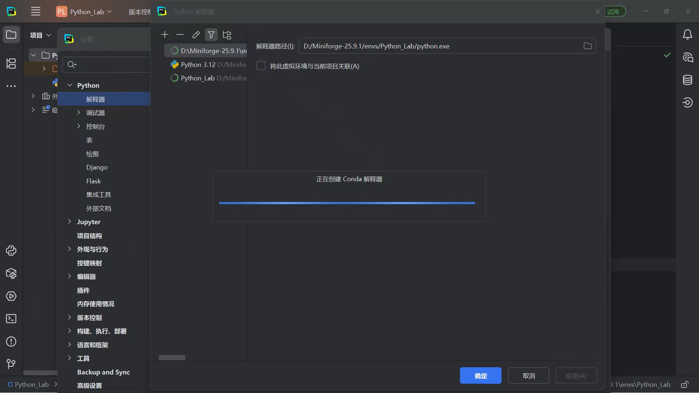Screen dimensions: 699x393
Task: Toggle the filter funnel icon
Action: 211,35
